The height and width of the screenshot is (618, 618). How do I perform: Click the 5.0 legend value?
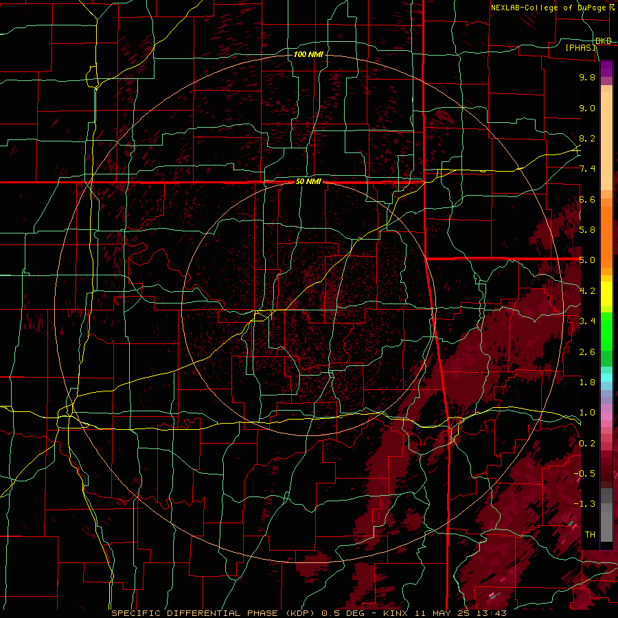pyautogui.click(x=587, y=260)
